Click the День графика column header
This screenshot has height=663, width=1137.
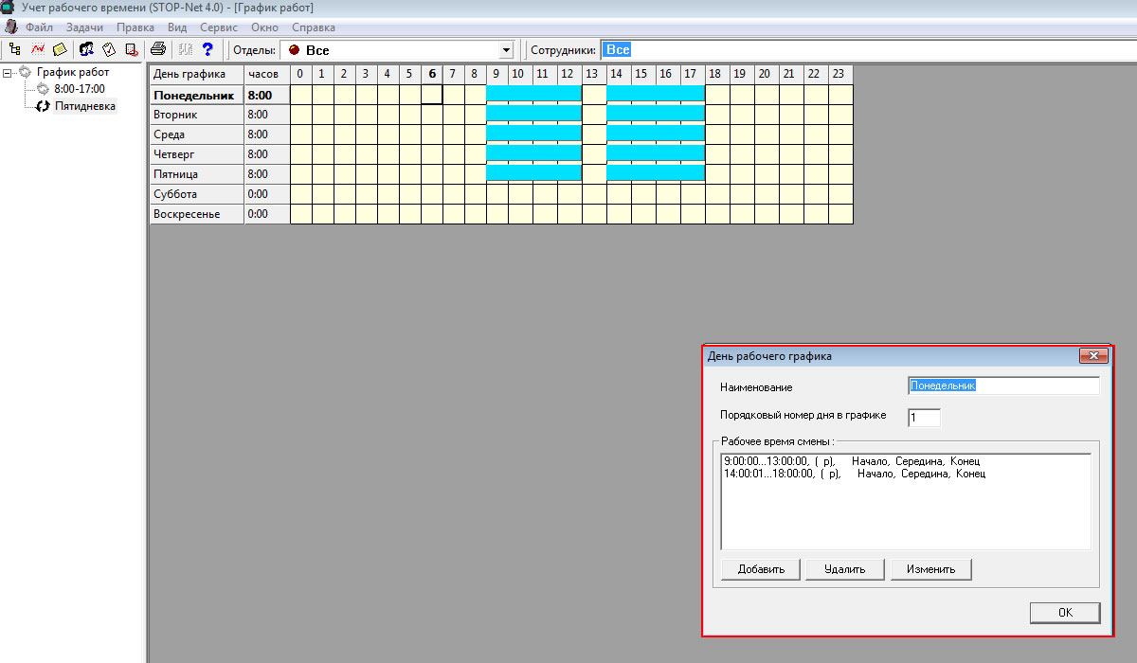[x=196, y=74]
